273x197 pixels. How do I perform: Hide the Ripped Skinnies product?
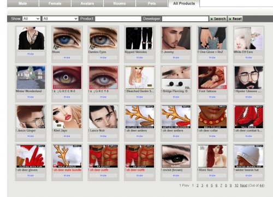(139, 58)
